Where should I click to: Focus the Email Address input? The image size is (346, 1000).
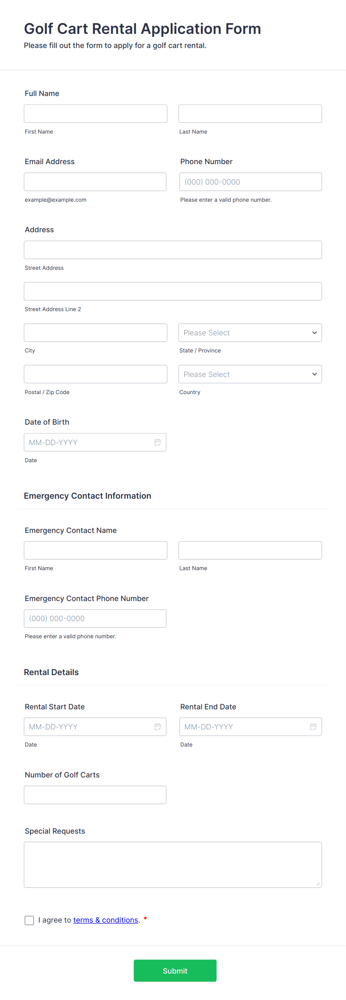(95, 182)
